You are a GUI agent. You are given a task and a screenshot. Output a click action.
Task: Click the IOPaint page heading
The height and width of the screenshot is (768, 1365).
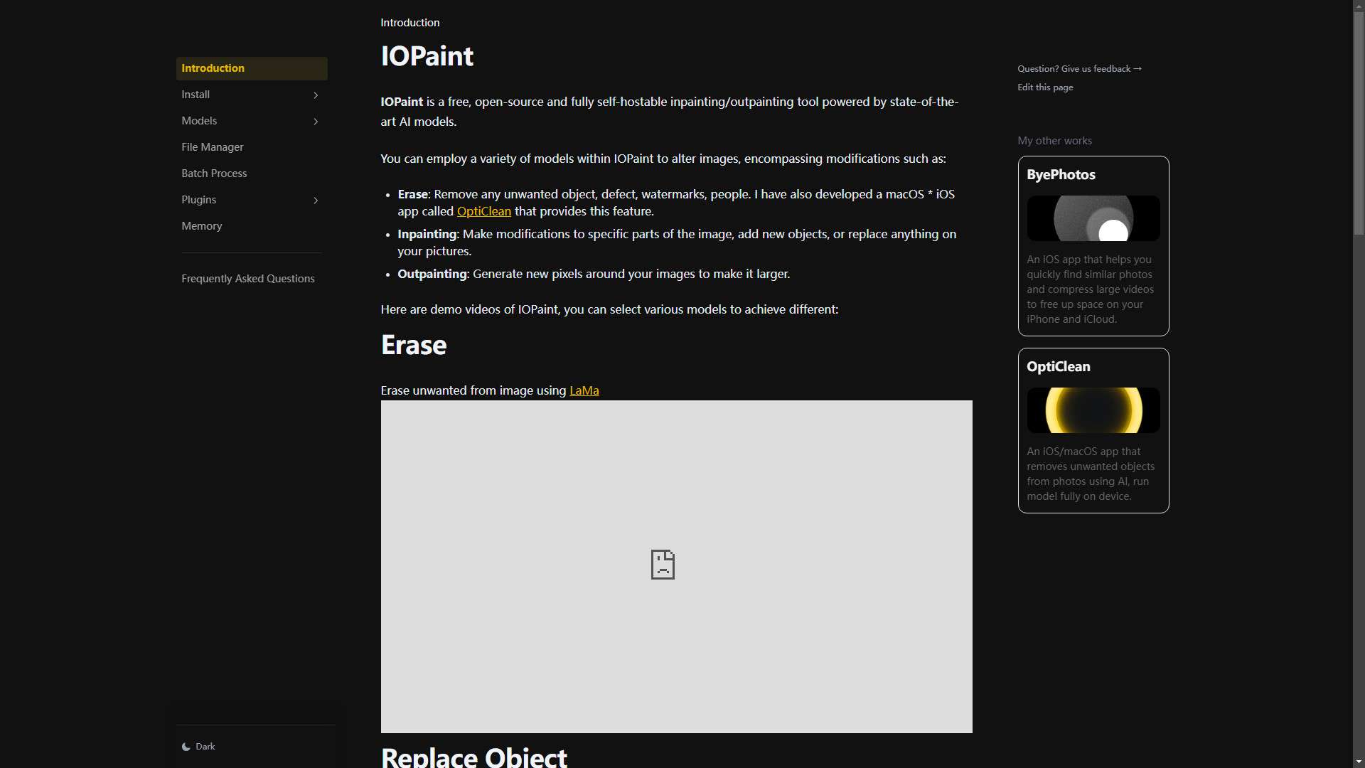pos(427,56)
